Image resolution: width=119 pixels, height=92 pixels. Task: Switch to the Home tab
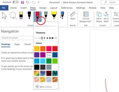pos(13,8)
